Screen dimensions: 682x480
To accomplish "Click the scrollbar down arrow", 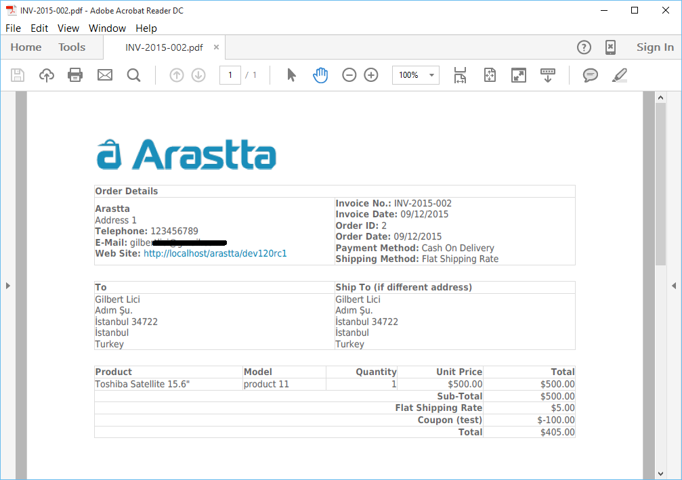I will pos(661,473).
